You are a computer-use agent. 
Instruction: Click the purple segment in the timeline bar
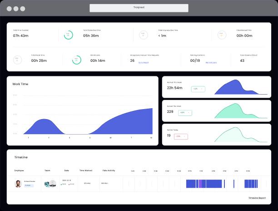coord(200,184)
